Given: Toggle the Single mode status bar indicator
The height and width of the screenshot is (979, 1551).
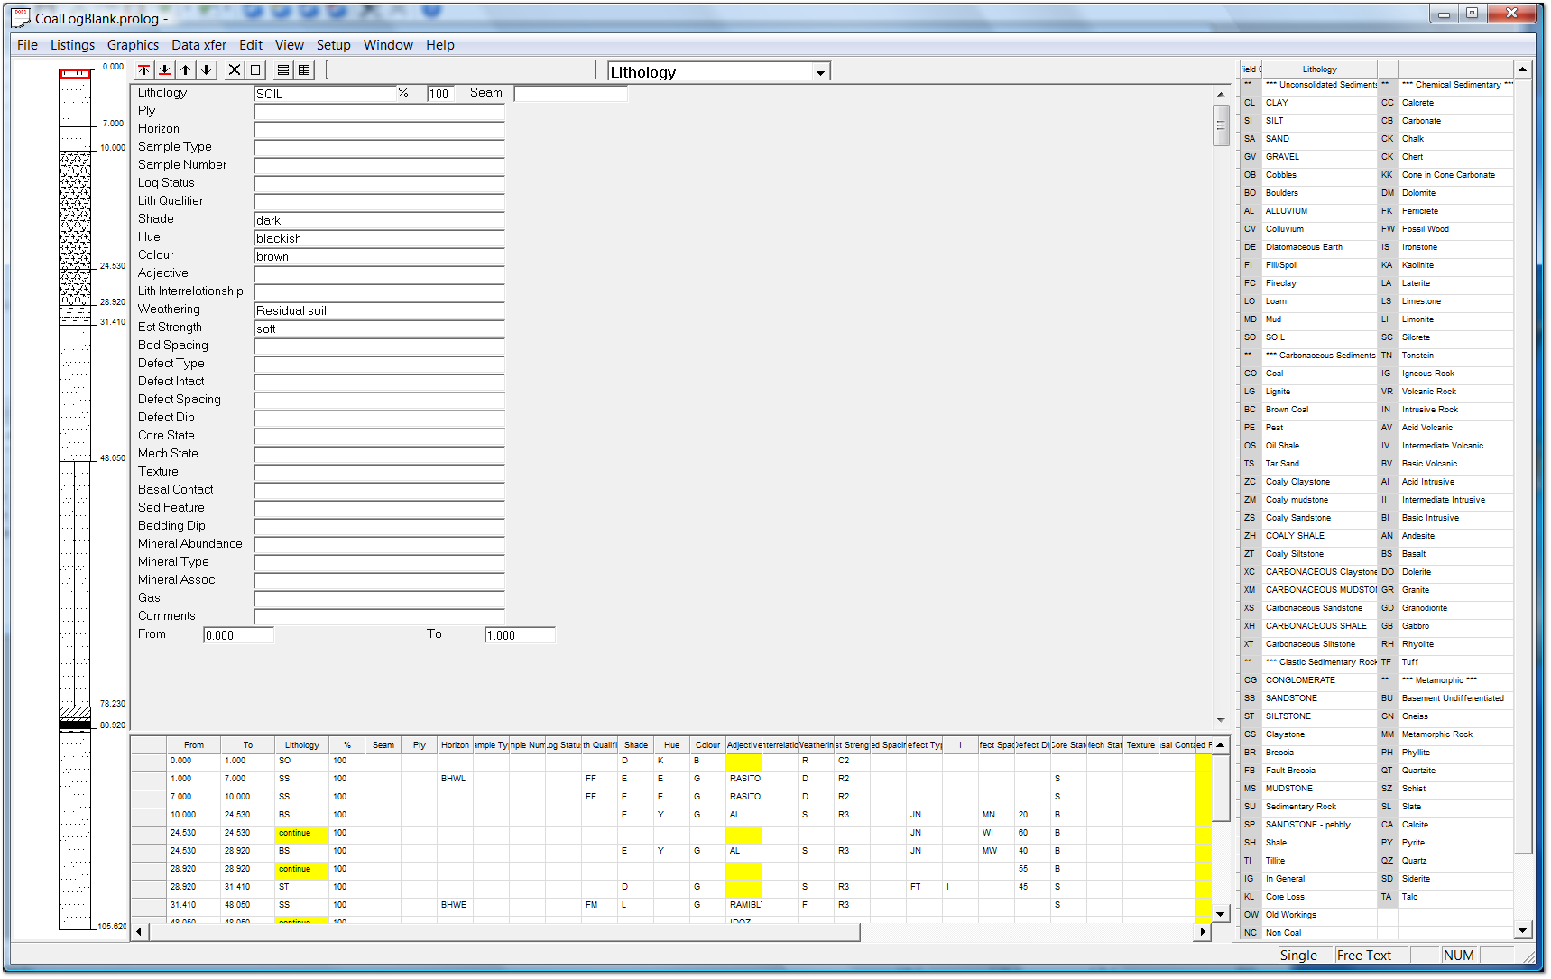Looking at the screenshot, I should [1297, 956].
